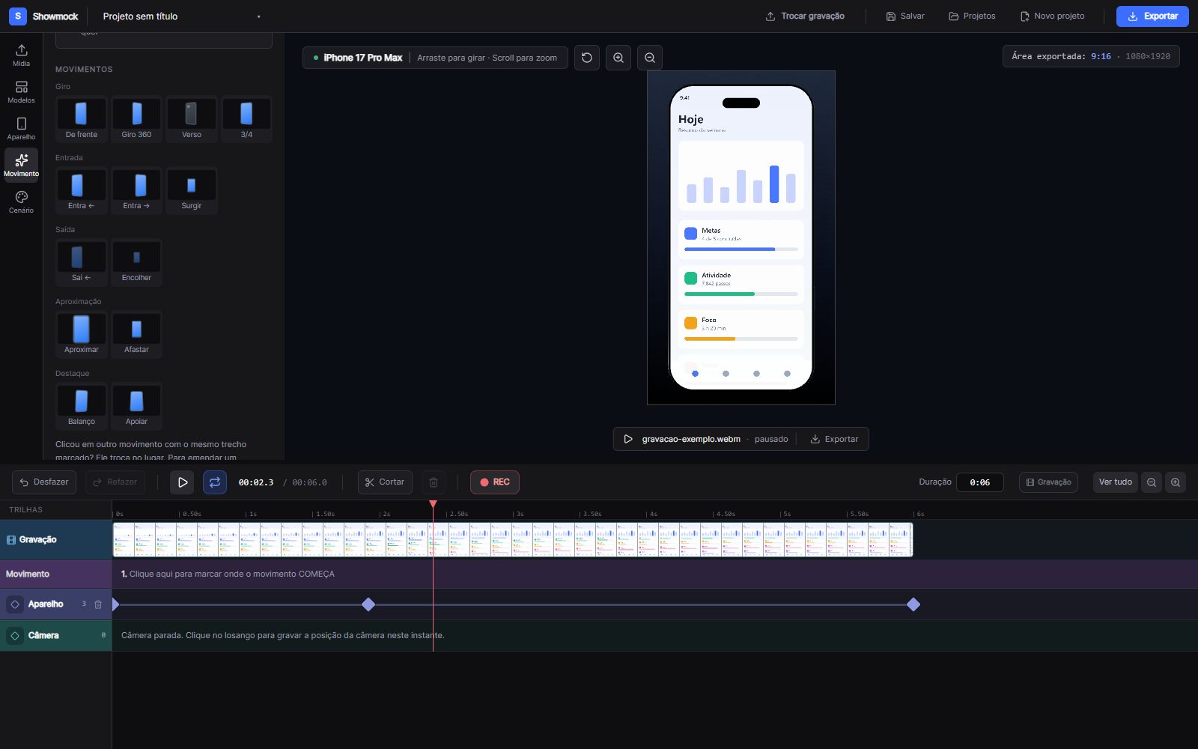Zoom in on the preview canvas
This screenshot has height=749, width=1198.
[x=618, y=58]
